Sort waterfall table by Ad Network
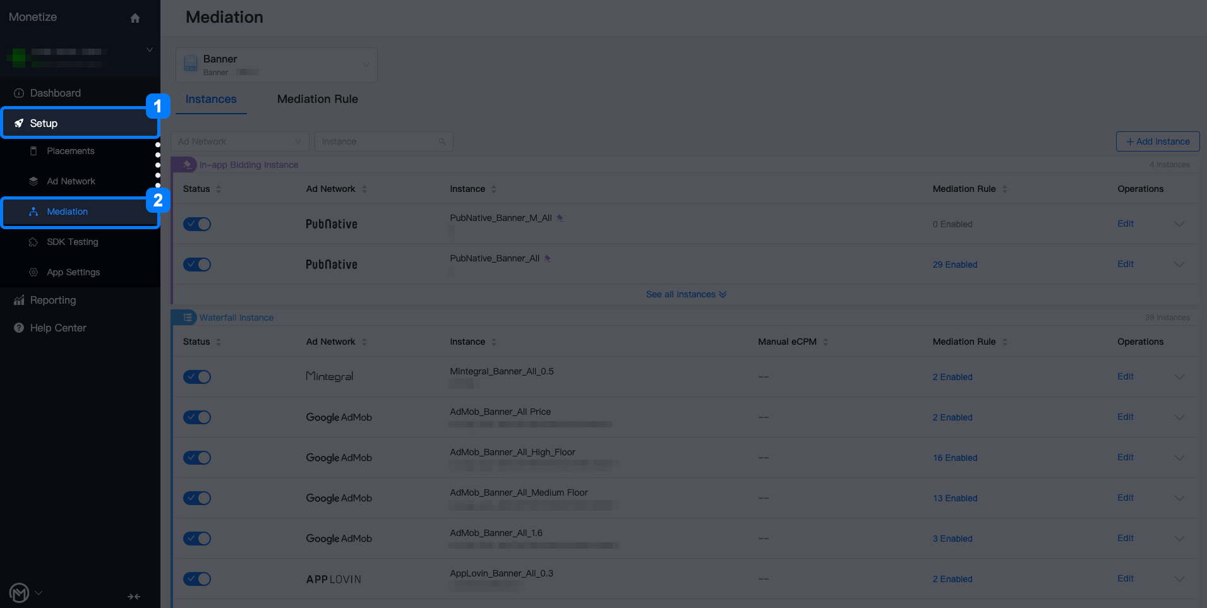 click(x=364, y=342)
